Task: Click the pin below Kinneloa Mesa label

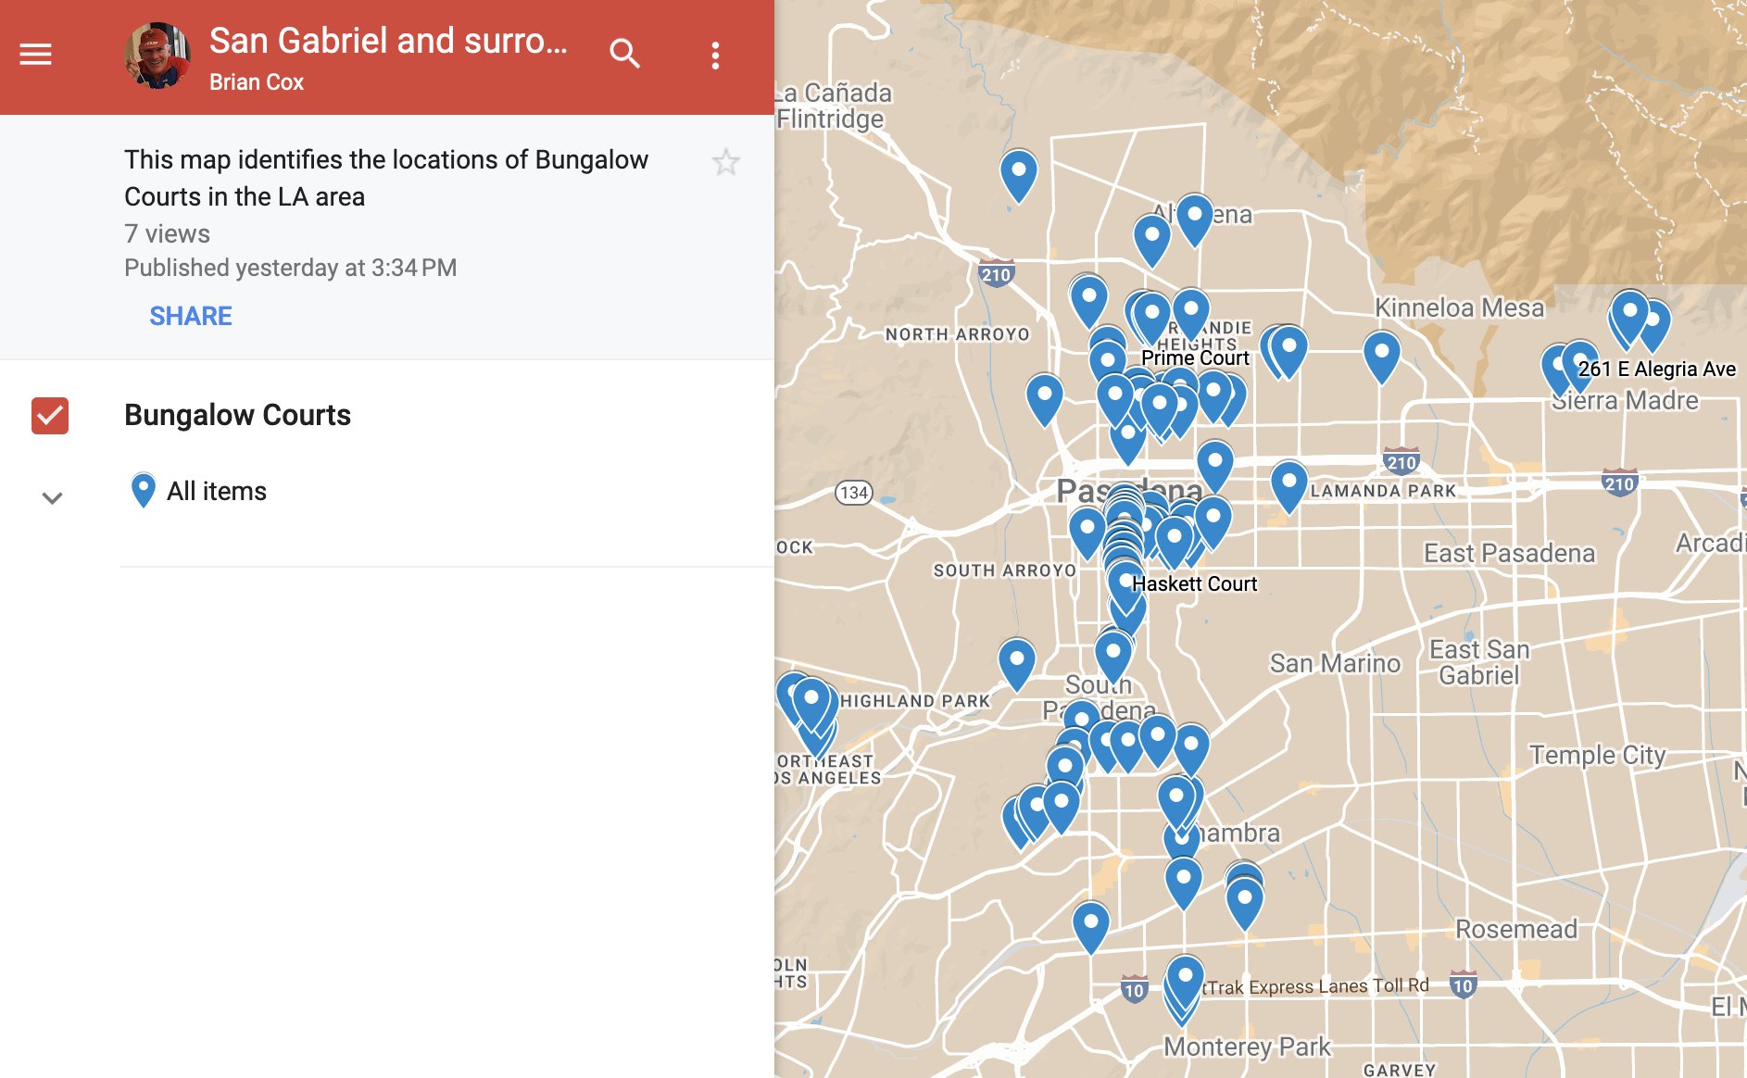Action: click(x=1382, y=357)
